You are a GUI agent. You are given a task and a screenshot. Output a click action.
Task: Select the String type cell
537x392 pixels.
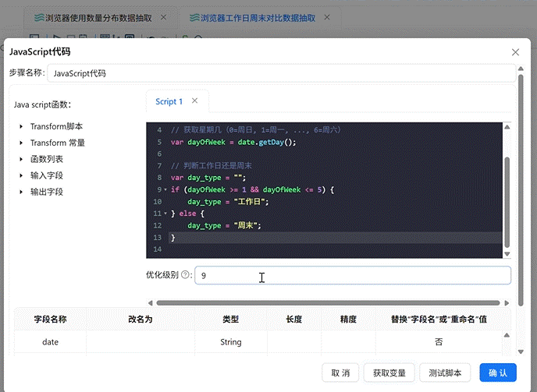click(231, 341)
